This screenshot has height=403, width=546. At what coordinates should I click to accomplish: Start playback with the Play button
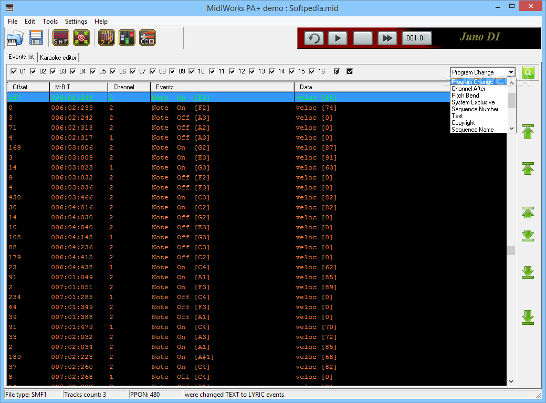338,38
